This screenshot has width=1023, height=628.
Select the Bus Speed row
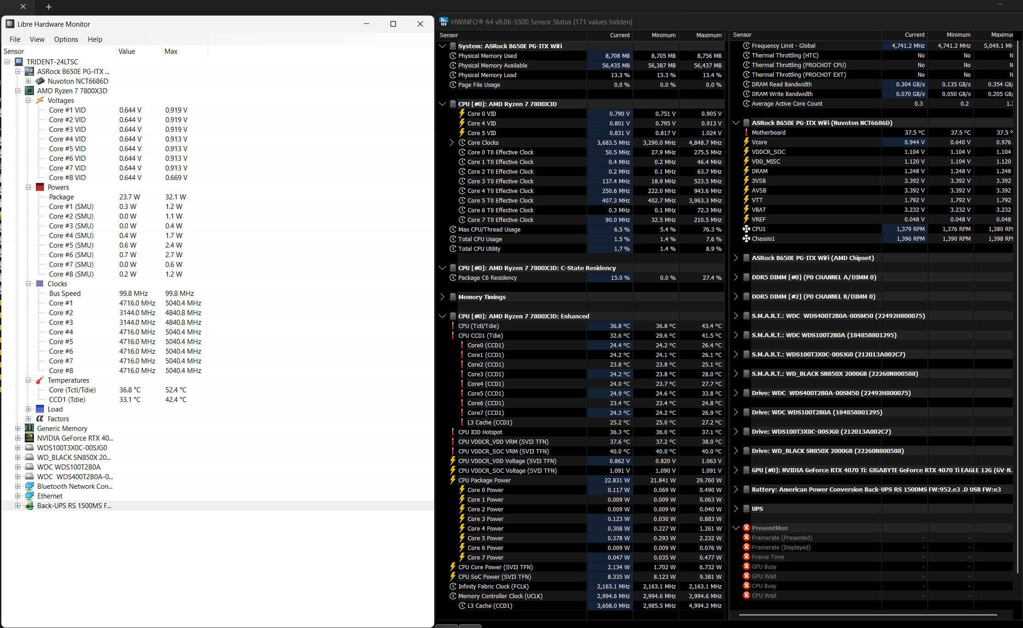pos(218,293)
